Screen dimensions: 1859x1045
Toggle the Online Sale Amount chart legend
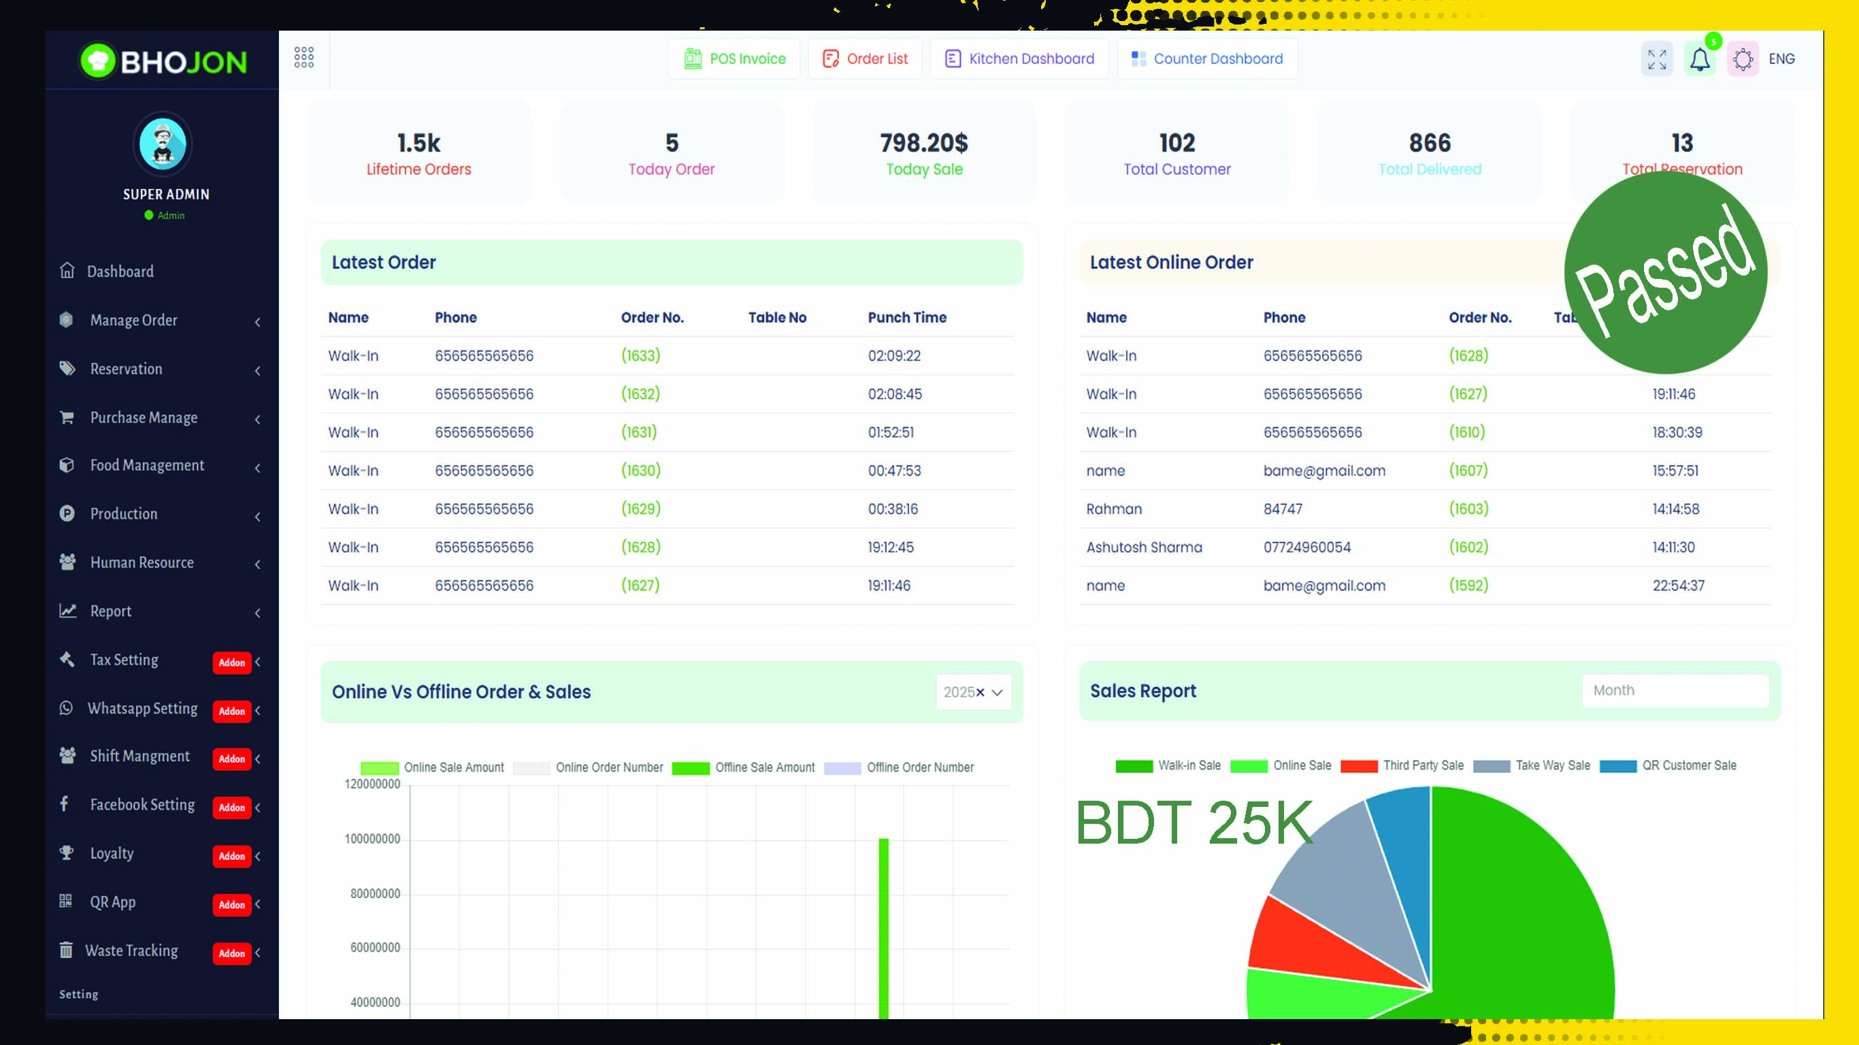(431, 767)
